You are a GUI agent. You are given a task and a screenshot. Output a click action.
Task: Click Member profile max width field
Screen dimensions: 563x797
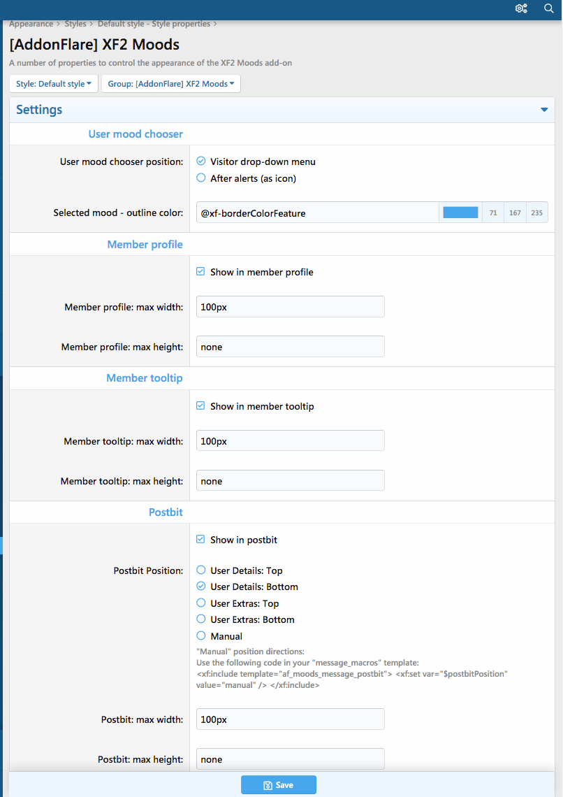(290, 307)
